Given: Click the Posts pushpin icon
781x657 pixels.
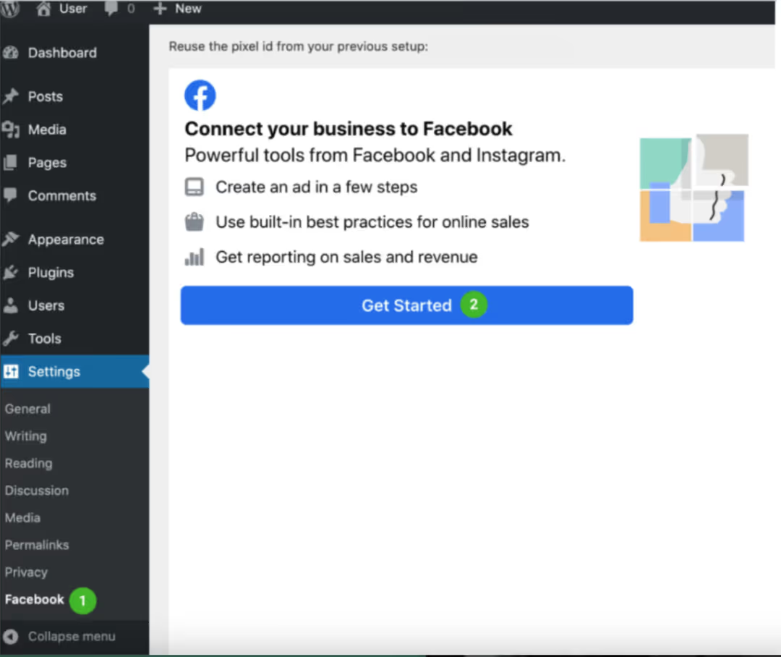Looking at the screenshot, I should point(10,96).
